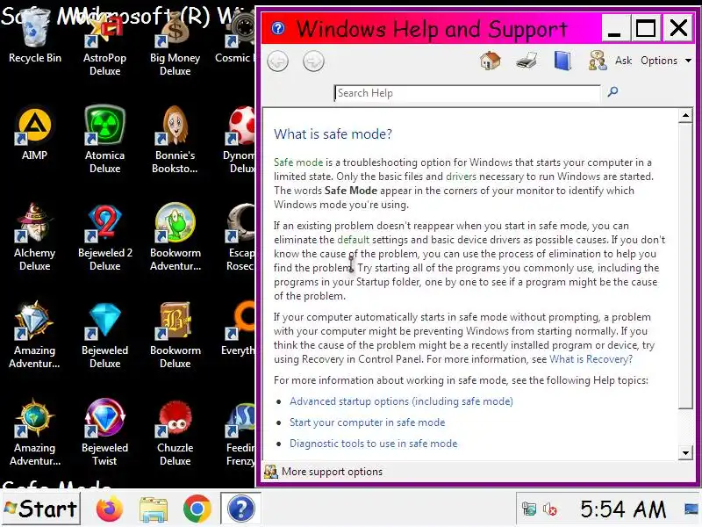Select the Feeding Frenzy desktop shortcut

(240, 432)
